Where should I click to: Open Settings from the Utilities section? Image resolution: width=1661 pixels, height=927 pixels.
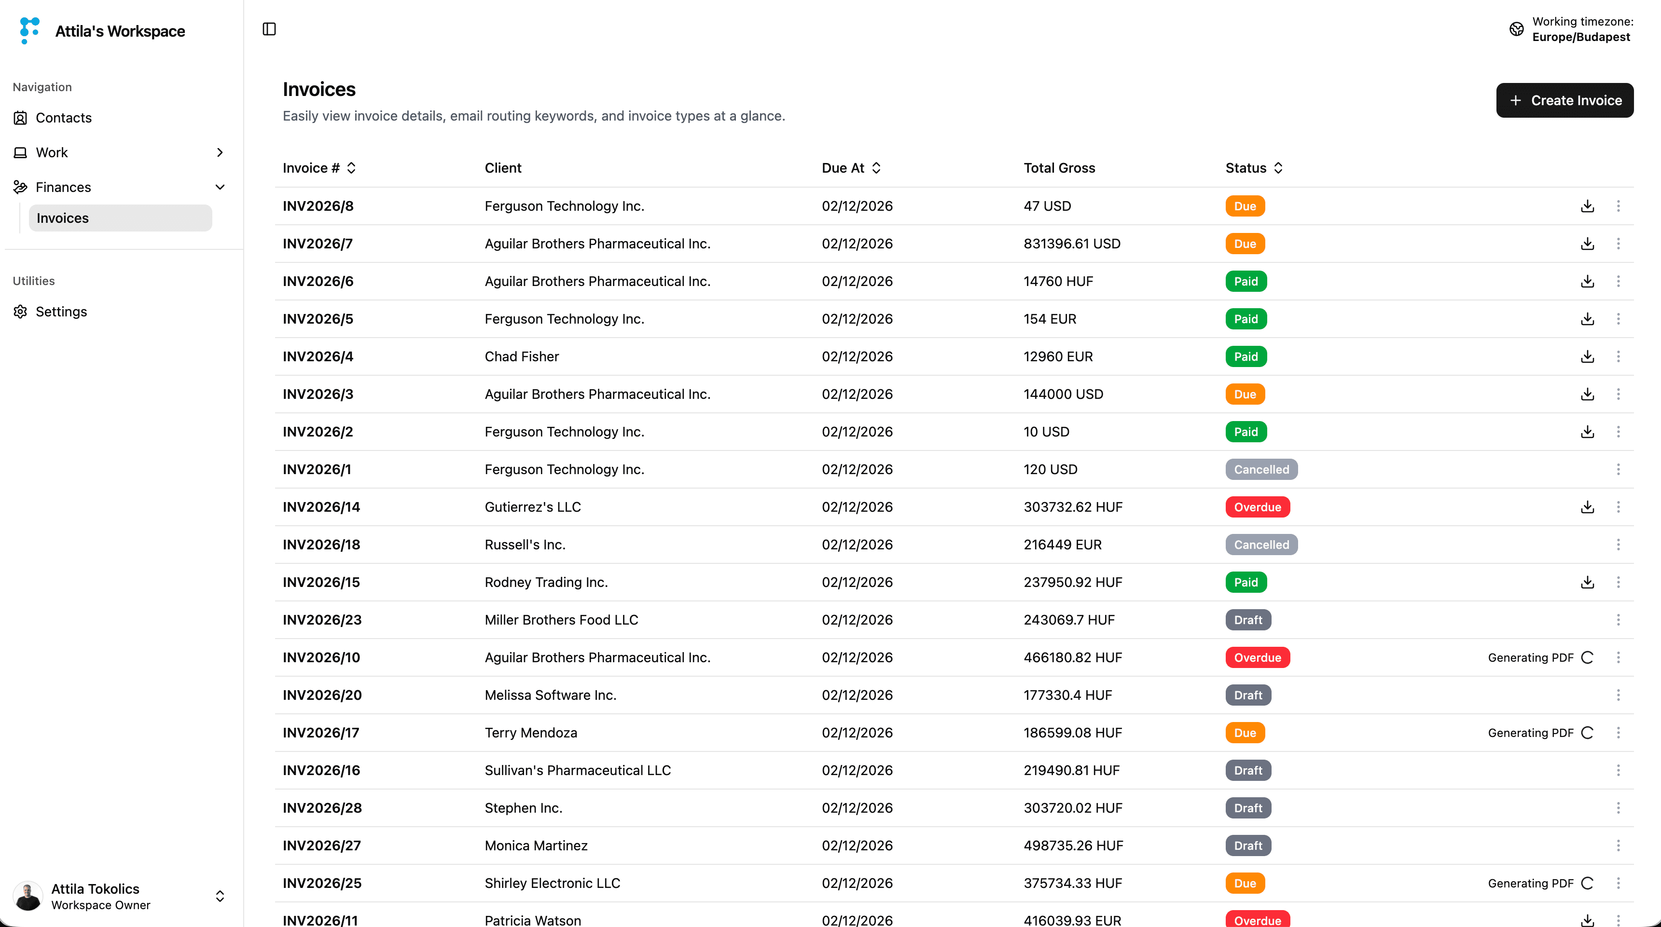tap(61, 312)
